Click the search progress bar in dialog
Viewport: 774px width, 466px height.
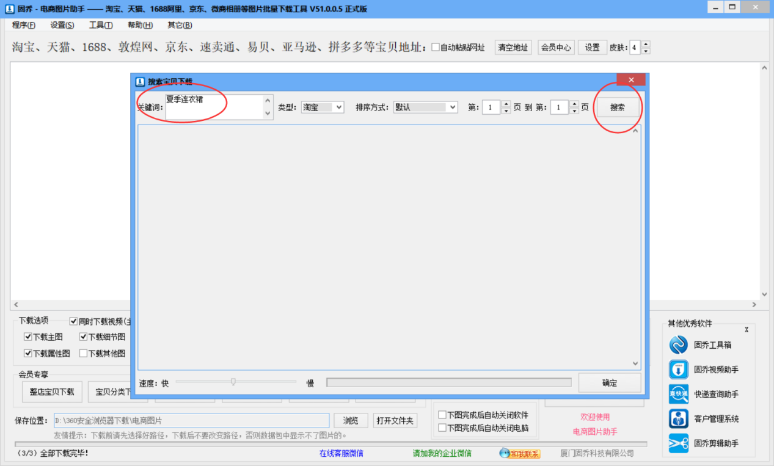pos(449,382)
